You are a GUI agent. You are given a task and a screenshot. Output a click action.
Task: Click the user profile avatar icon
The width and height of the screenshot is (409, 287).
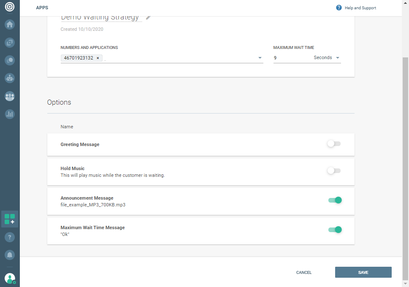[x=10, y=278]
